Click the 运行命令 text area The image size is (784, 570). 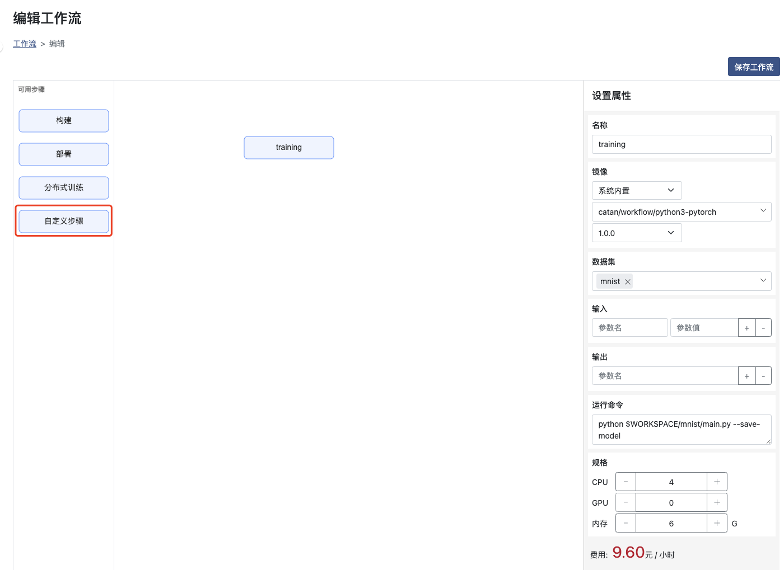click(681, 430)
